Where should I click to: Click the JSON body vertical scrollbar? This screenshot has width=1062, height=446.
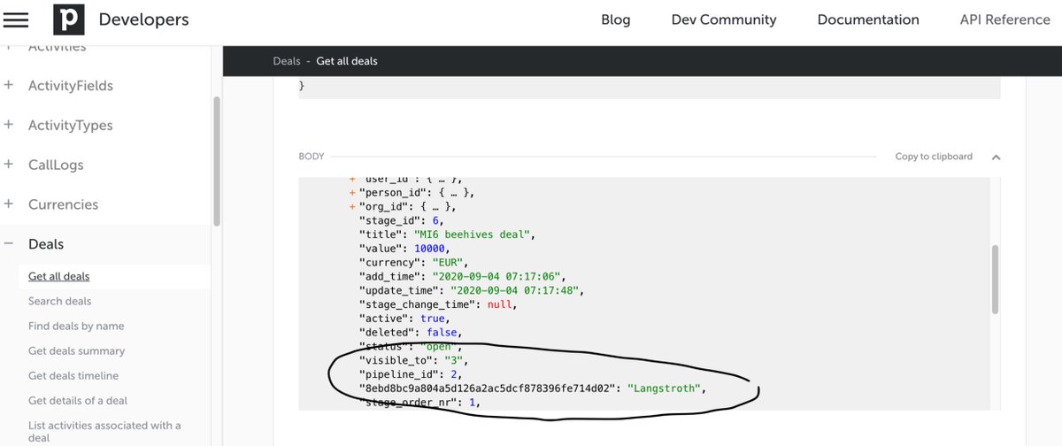[996, 279]
